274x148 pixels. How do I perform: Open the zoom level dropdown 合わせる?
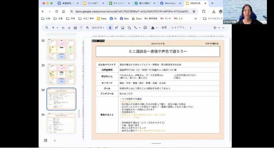[98, 28]
